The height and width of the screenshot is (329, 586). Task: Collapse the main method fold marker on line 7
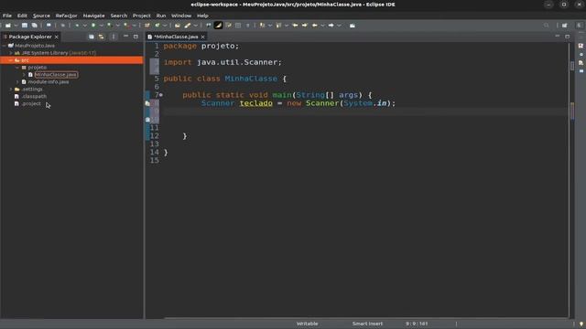pyautogui.click(x=161, y=95)
